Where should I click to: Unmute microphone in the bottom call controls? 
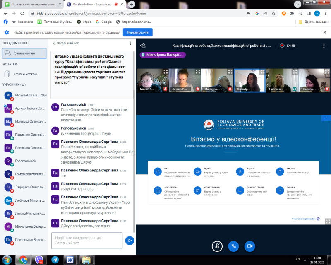click(x=217, y=246)
